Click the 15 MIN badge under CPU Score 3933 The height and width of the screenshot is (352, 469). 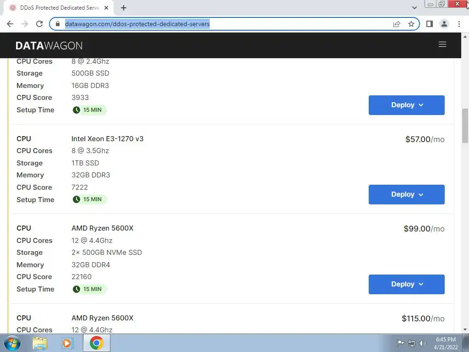coord(89,110)
